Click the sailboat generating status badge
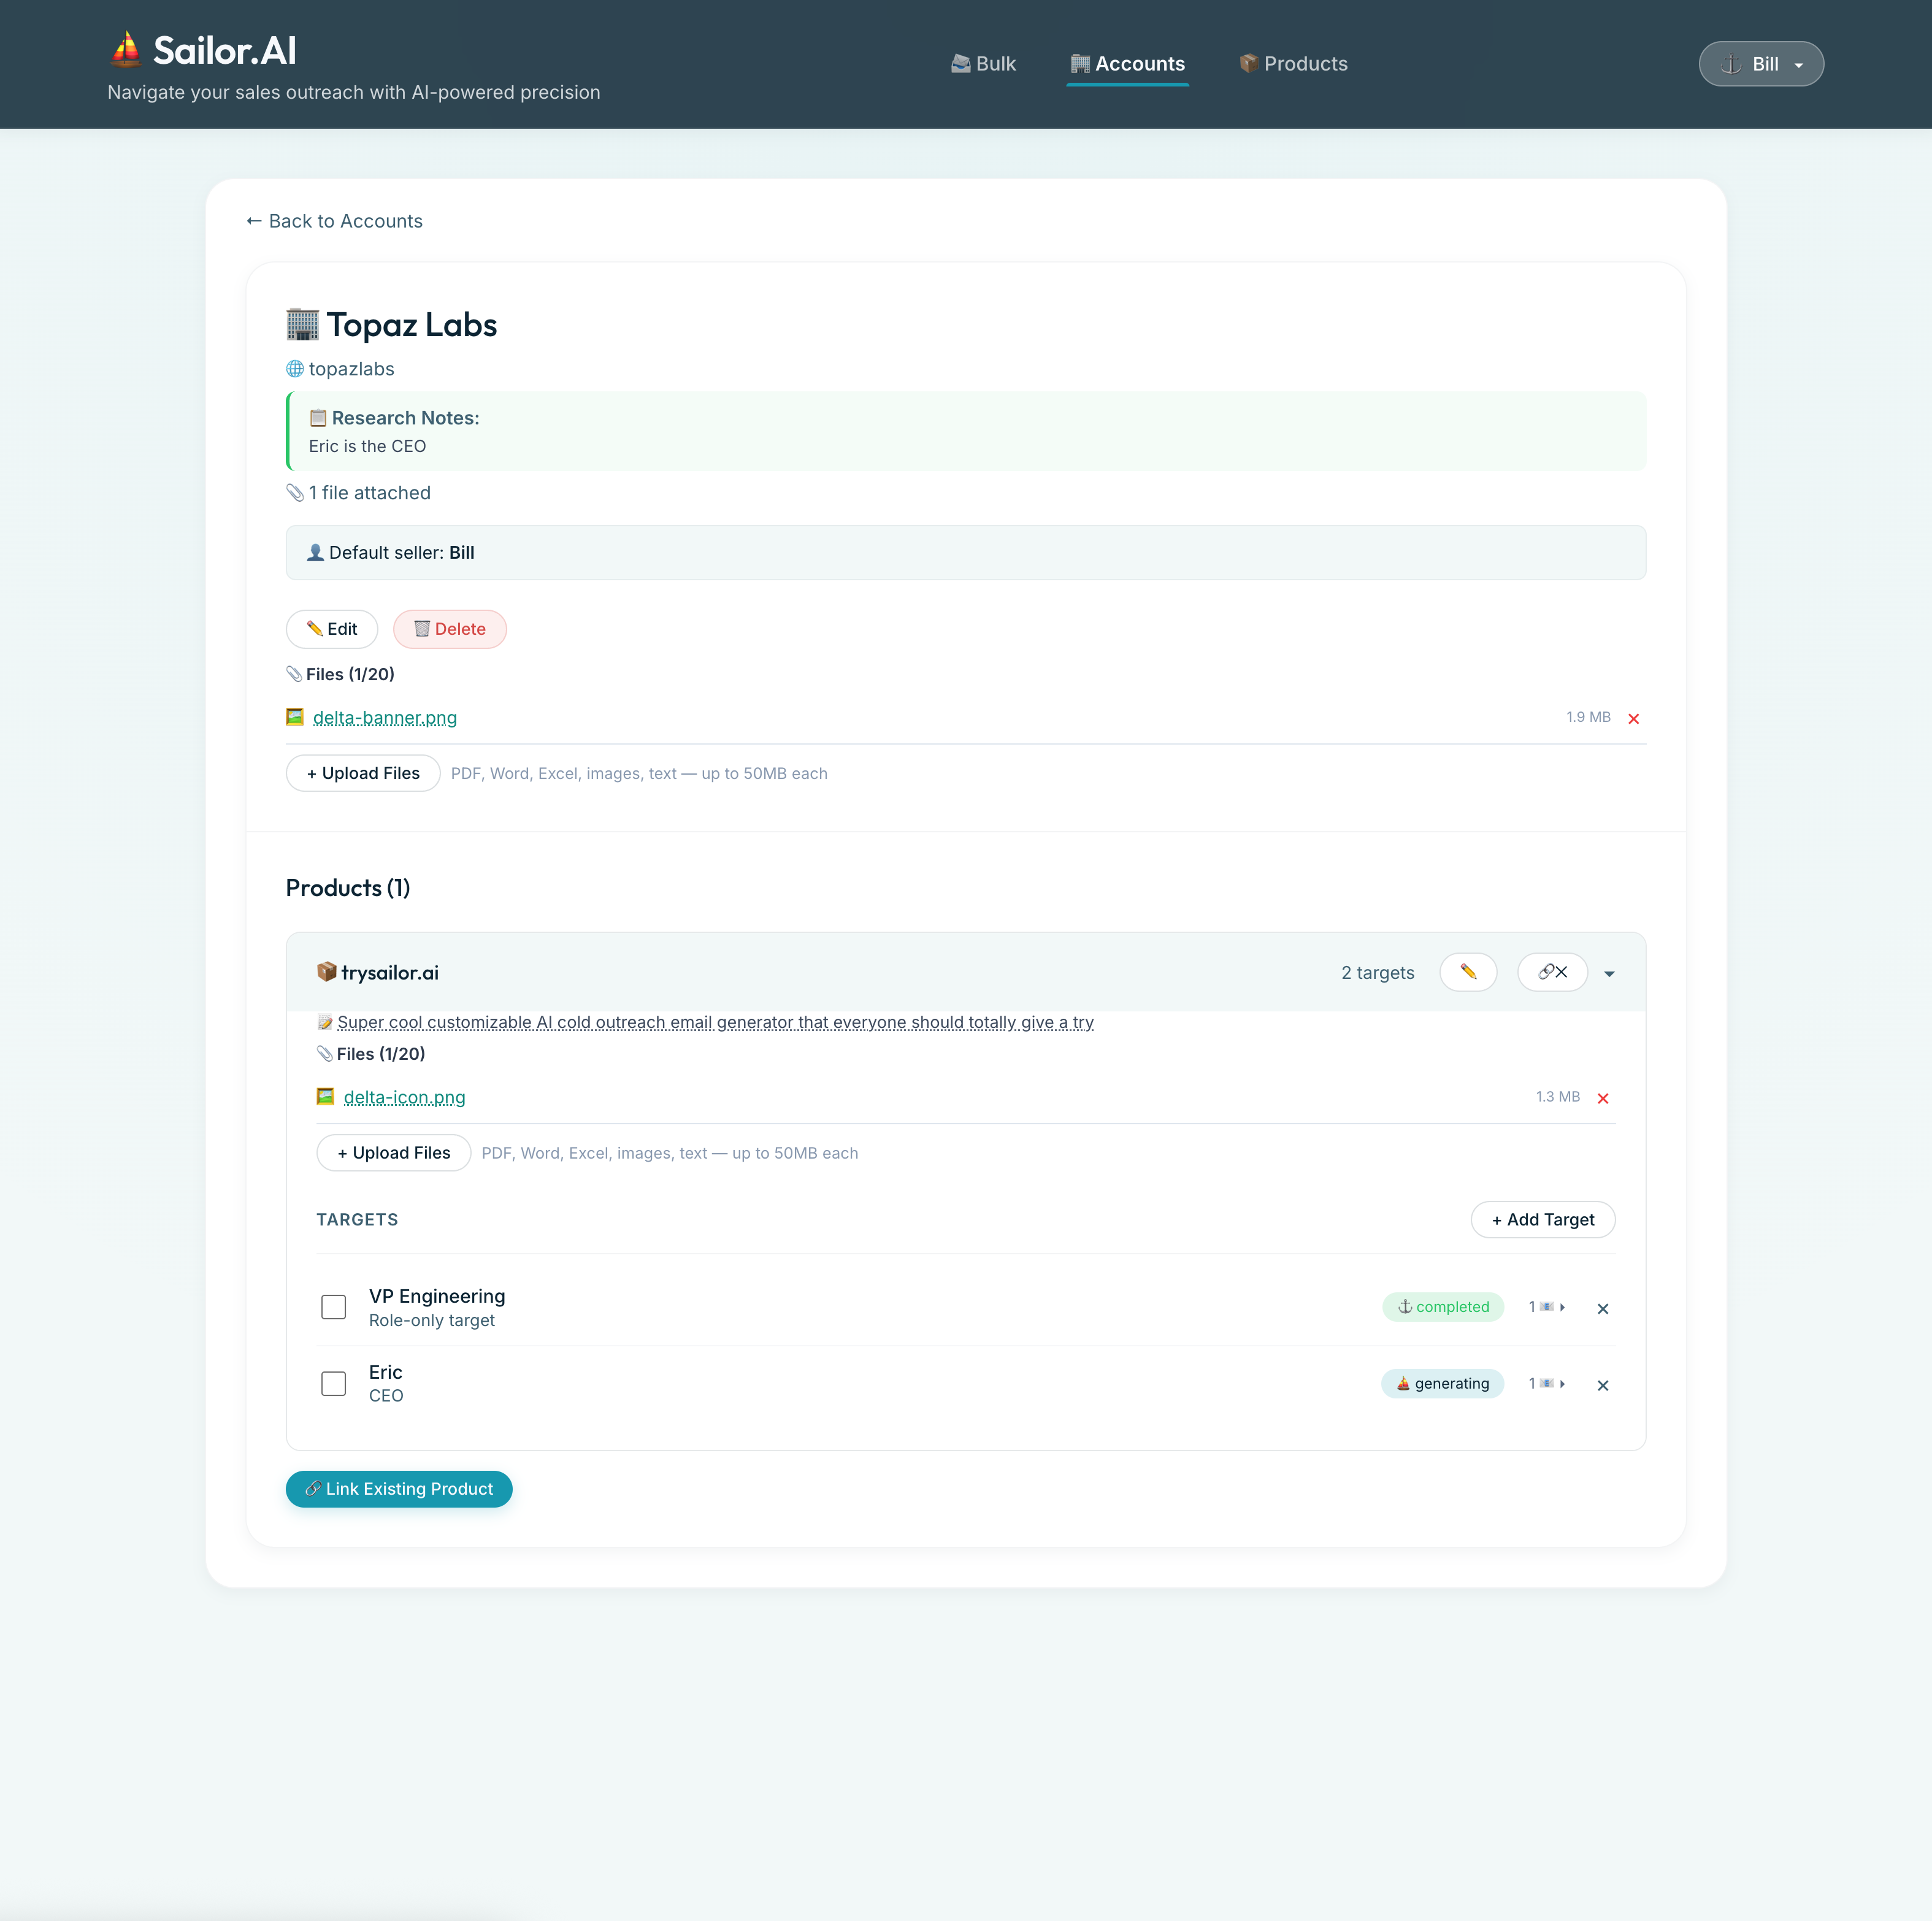The height and width of the screenshot is (1921, 1932). click(1442, 1384)
